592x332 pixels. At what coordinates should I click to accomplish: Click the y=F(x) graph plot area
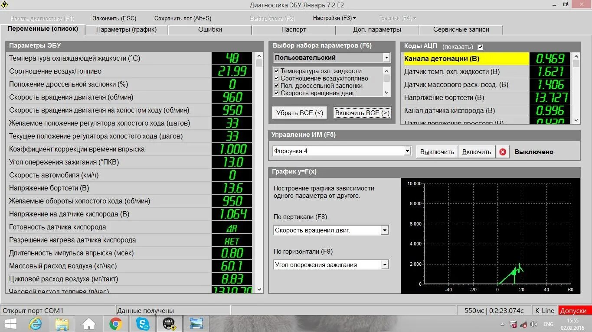point(498,234)
